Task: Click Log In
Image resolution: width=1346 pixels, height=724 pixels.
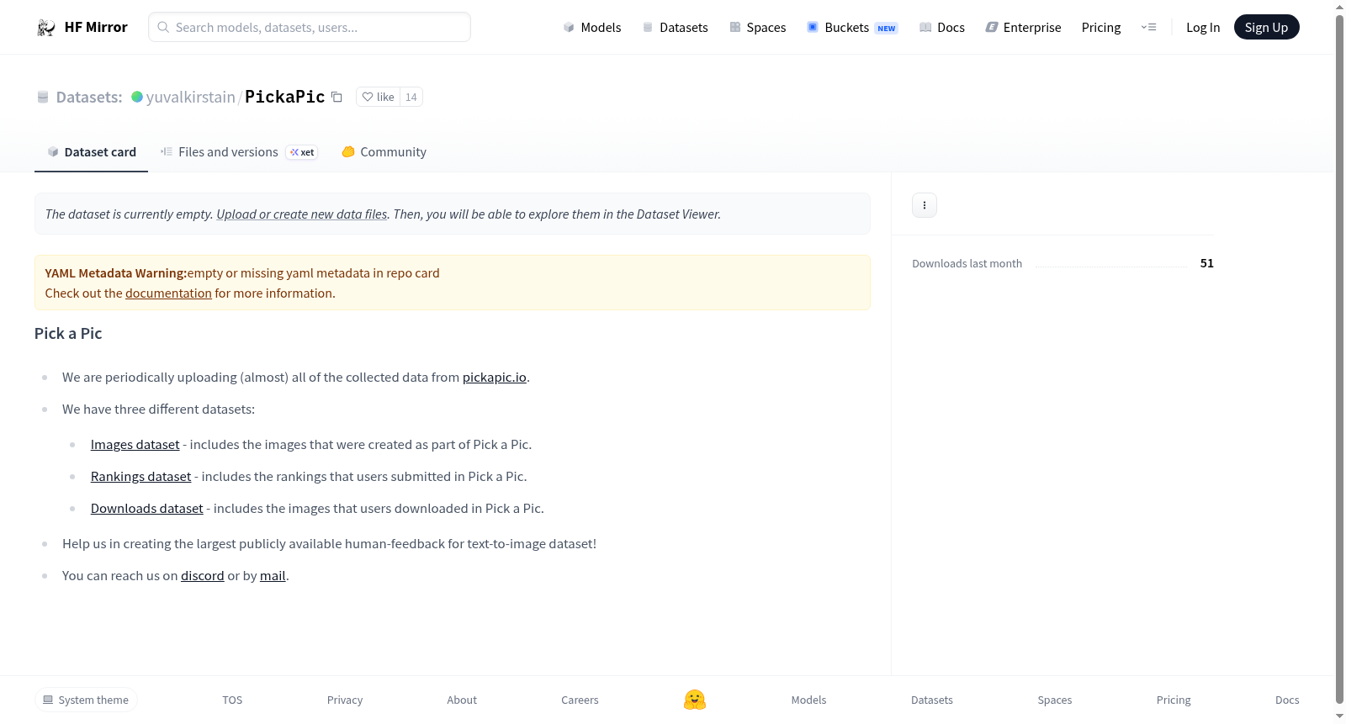Action: [1203, 28]
